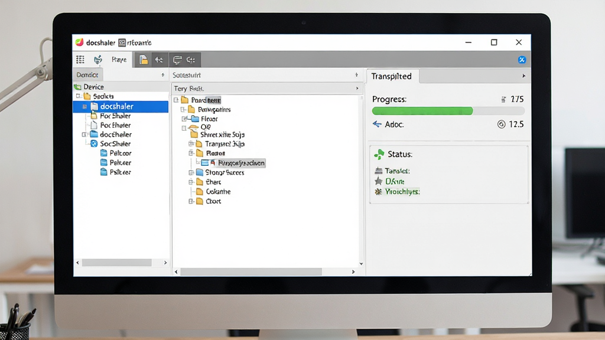Image resolution: width=605 pixels, height=340 pixels.
Task: Click the middle panel horizontal scrollbar
Action: point(251,272)
